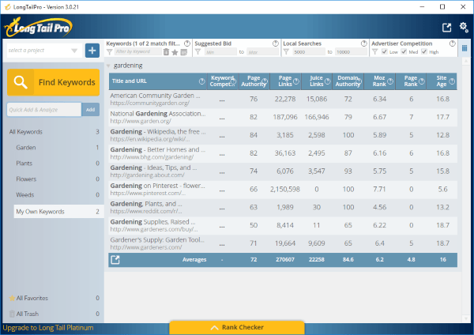
Task: Click the Gardening - Wikipedia result title
Action: pos(158,132)
